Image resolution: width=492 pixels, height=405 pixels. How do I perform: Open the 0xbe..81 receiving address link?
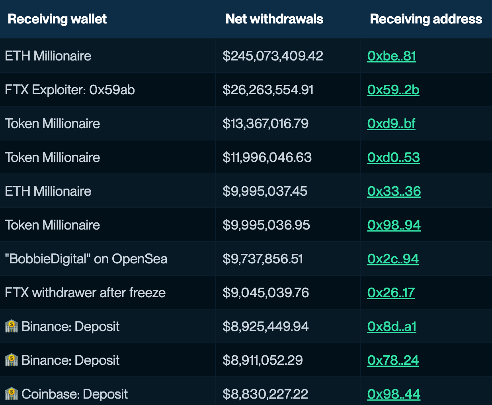tap(392, 56)
